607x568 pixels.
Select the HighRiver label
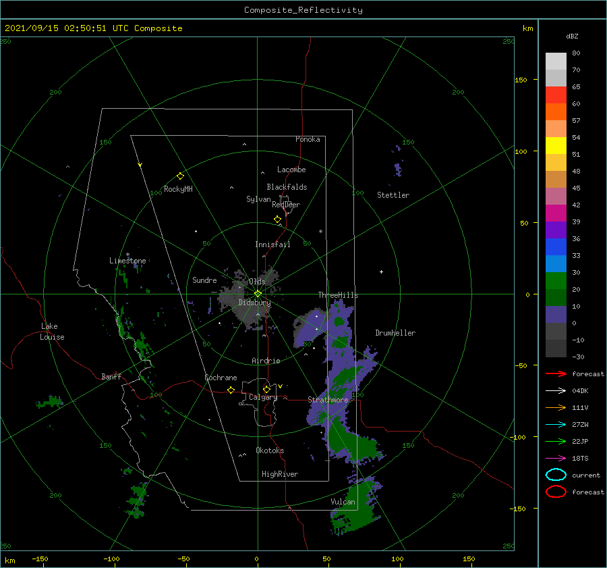point(280,474)
